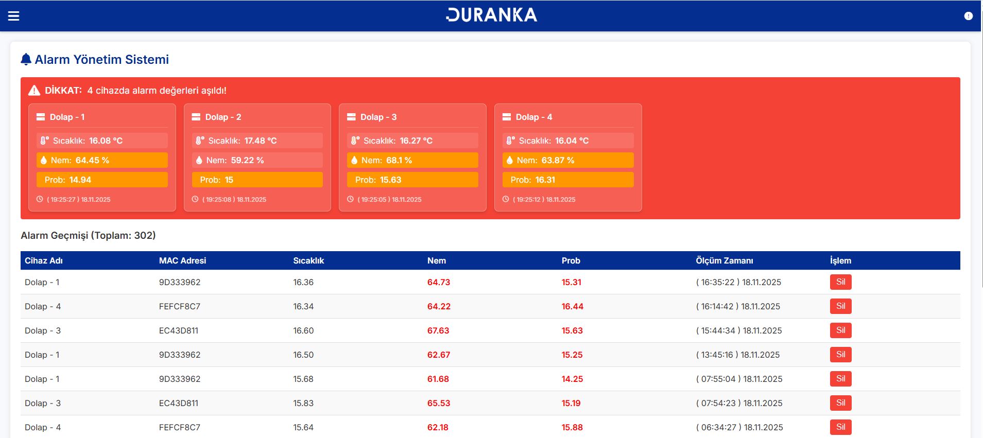The height and width of the screenshot is (438, 983).
Task: Open the hamburger menu icon
Action: (x=14, y=16)
